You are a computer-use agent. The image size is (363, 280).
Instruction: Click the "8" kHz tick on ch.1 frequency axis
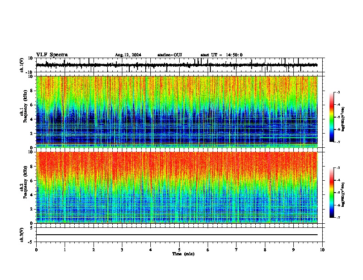[32, 91]
